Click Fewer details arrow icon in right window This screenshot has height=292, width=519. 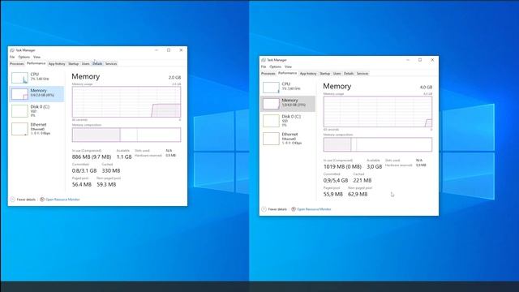click(264, 209)
